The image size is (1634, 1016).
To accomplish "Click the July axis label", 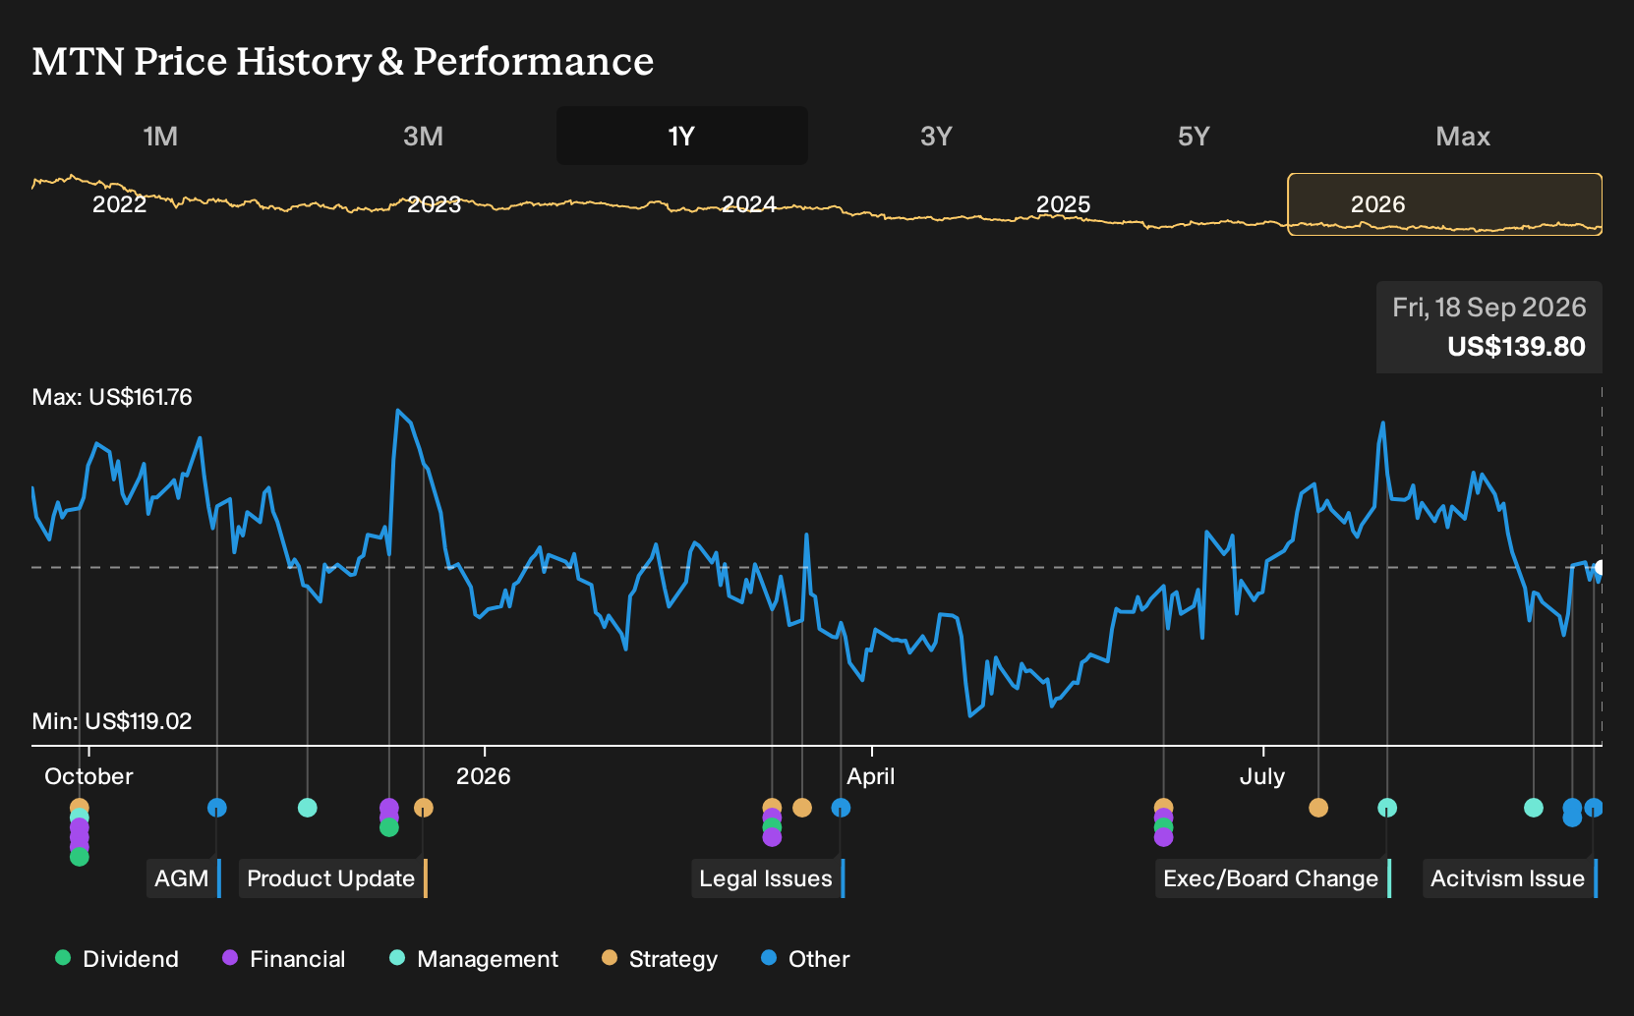I will [x=1262, y=776].
